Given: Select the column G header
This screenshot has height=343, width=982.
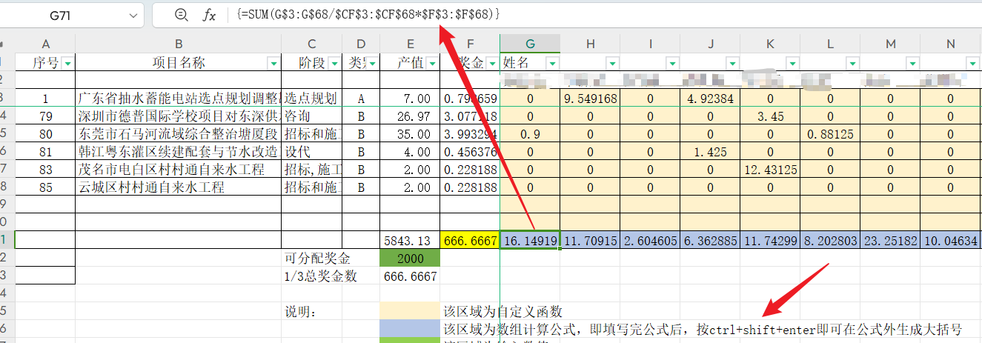Looking at the screenshot, I should tap(530, 44).
